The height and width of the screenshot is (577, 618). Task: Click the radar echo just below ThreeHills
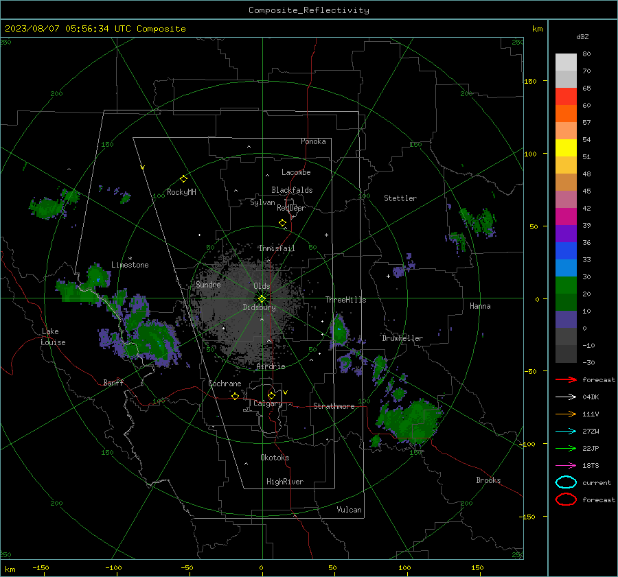(339, 331)
